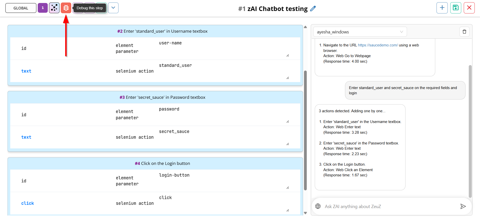Select the #3 Enter 'secret_sauce' step header

coord(155,97)
